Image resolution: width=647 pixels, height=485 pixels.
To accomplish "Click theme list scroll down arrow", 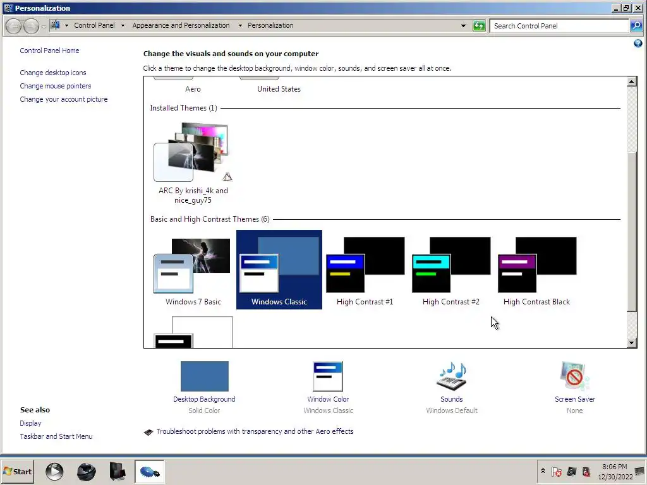I will coord(631,343).
